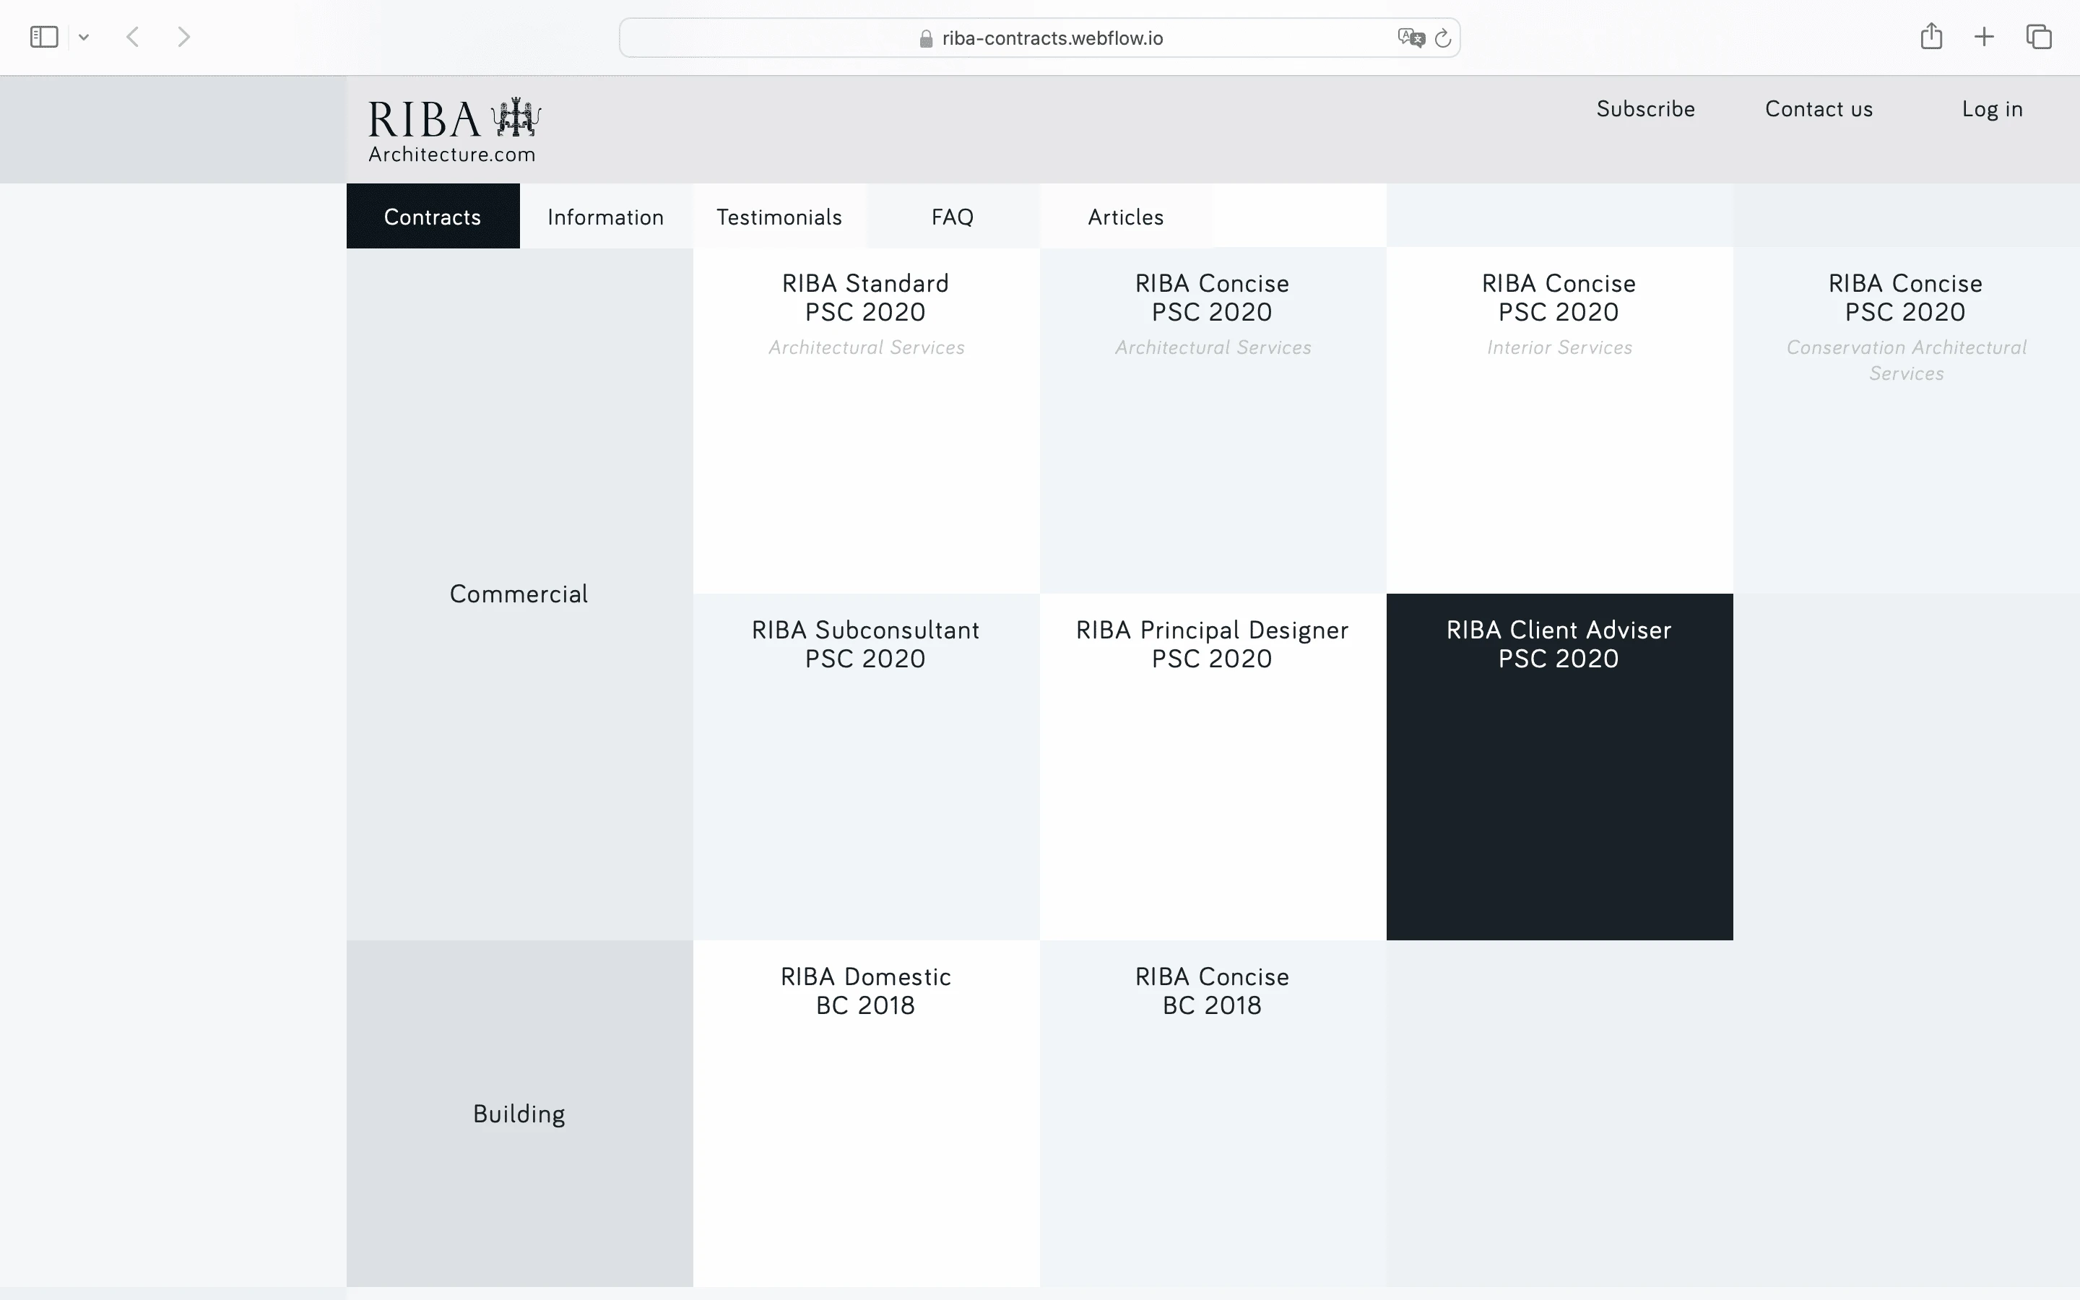
Task: Open the sidebar tab group dropdown arrow
Action: pos(83,37)
